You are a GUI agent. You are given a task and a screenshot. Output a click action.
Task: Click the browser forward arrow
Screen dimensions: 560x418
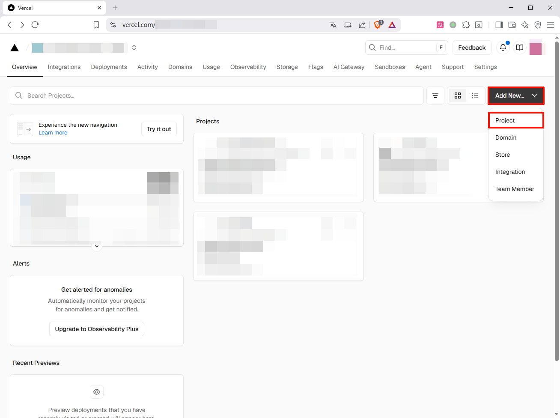pyautogui.click(x=22, y=25)
